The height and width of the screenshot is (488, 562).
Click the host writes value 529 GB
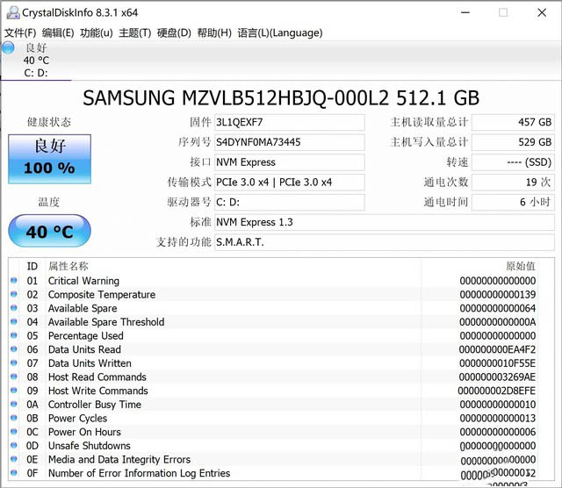513,142
